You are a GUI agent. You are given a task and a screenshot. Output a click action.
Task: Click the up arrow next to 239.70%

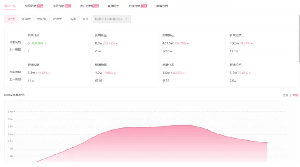pyautogui.click(x=188, y=43)
